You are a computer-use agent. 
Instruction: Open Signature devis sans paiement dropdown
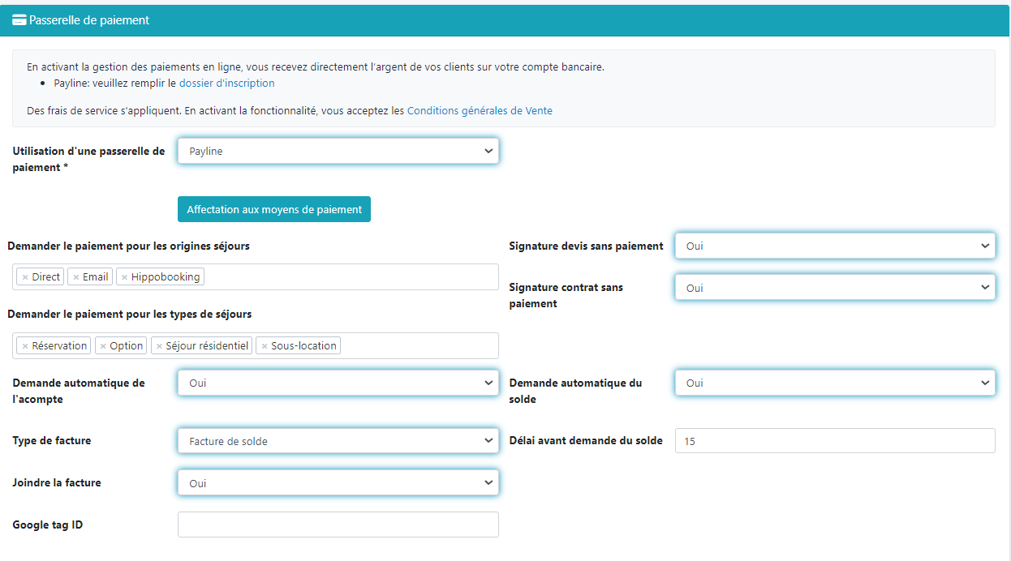(834, 246)
